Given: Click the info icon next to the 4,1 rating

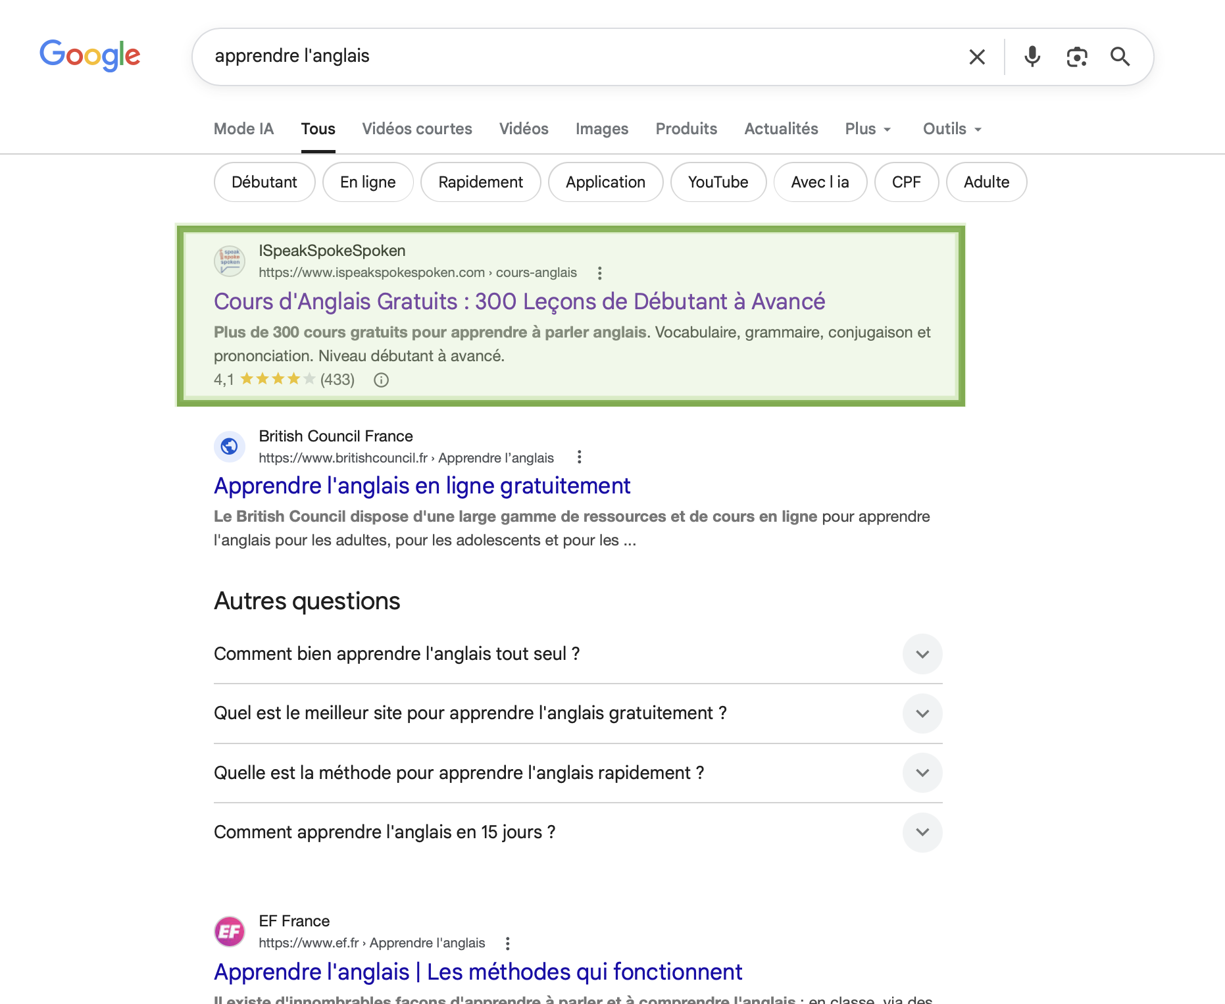Looking at the screenshot, I should 382,380.
